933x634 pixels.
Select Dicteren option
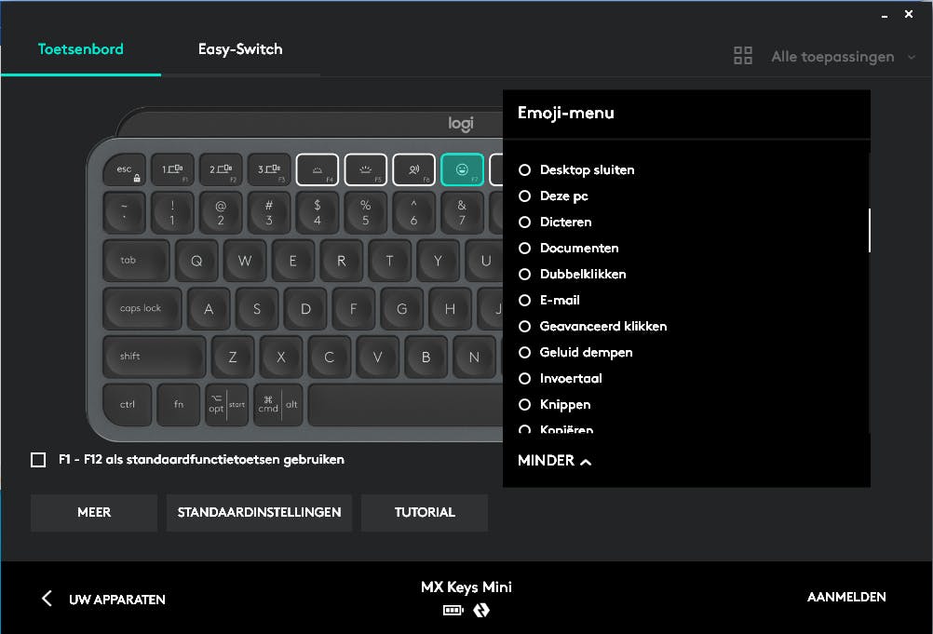pyautogui.click(x=555, y=223)
